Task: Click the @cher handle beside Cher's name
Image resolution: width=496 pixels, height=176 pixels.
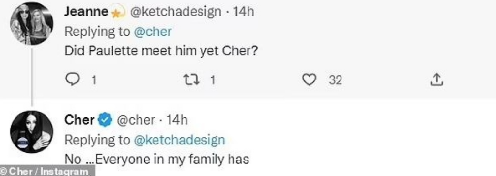Action: 136,120
